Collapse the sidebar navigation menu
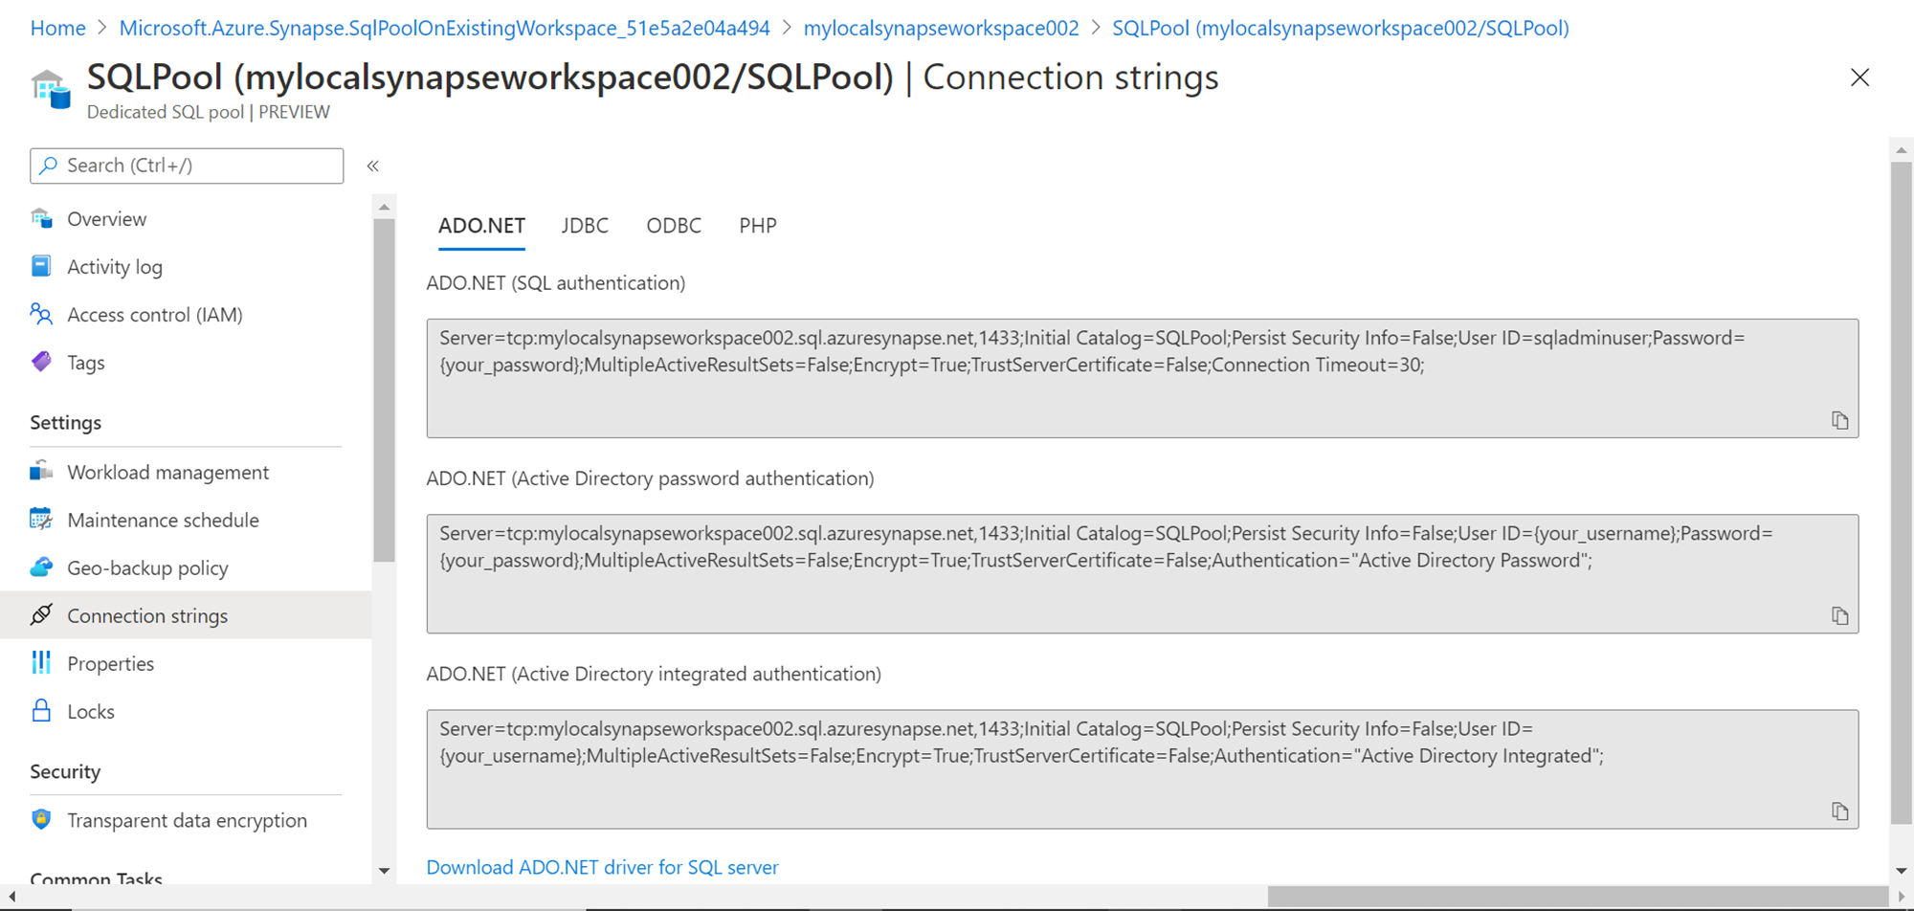1914x911 pixels. click(373, 167)
